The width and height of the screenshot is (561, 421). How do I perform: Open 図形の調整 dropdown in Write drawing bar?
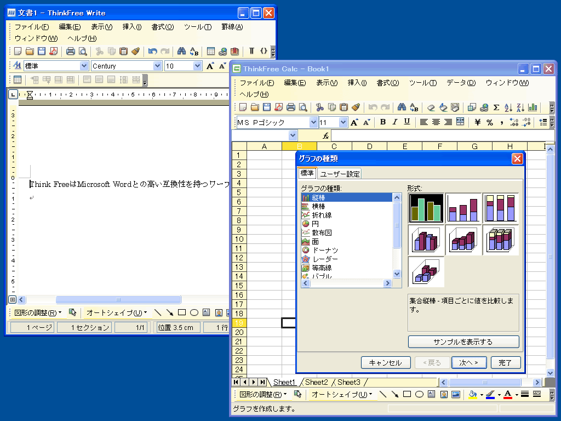[x=38, y=312]
